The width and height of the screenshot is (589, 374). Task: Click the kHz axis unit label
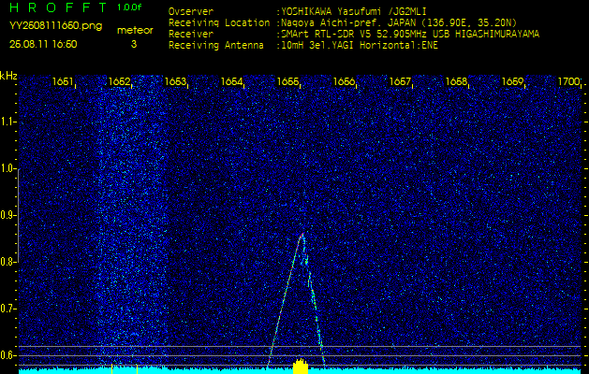click(8, 76)
